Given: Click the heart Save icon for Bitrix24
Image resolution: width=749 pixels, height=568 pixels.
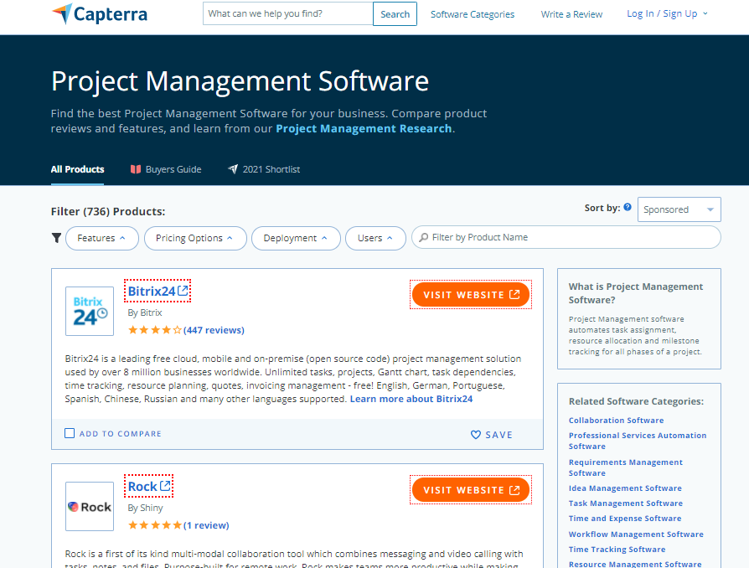Looking at the screenshot, I should [x=476, y=435].
